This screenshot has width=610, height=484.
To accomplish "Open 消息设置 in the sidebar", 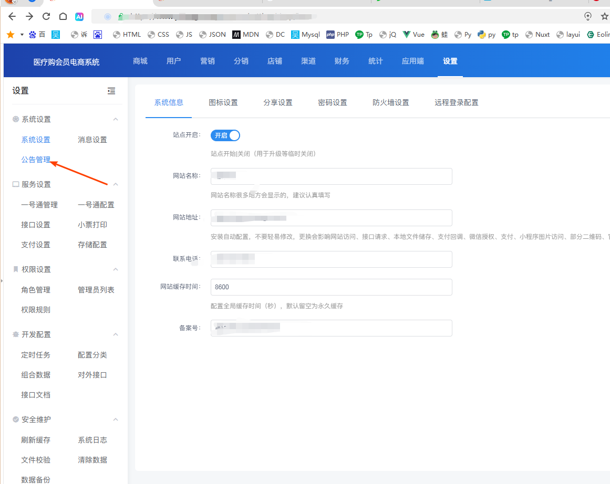I will coord(92,140).
